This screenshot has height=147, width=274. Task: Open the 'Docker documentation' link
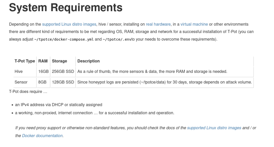[x=42, y=135]
